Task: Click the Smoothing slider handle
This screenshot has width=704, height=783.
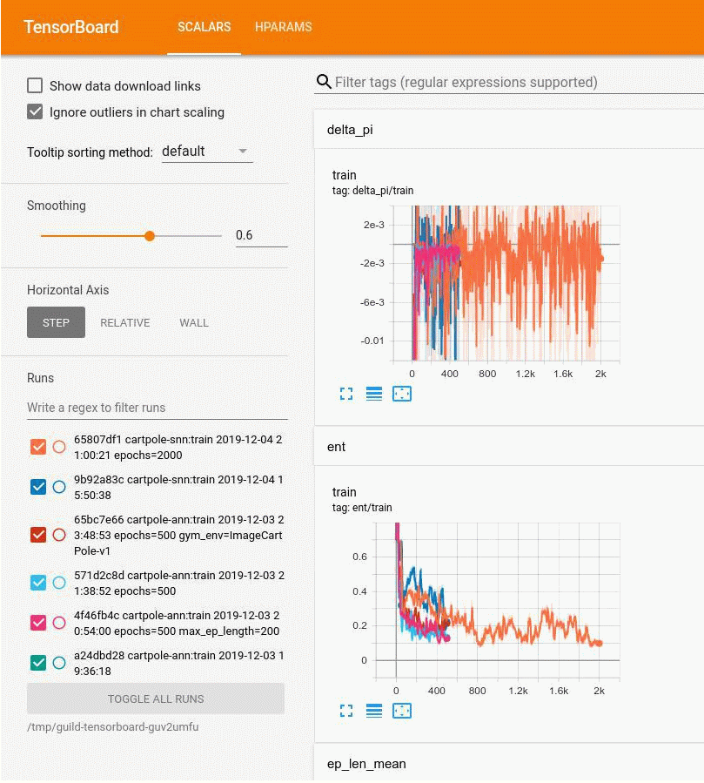Action: tap(150, 236)
